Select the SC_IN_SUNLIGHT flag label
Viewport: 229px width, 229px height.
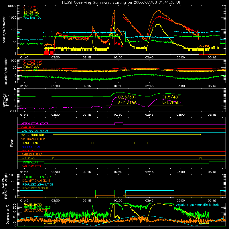click(33, 135)
